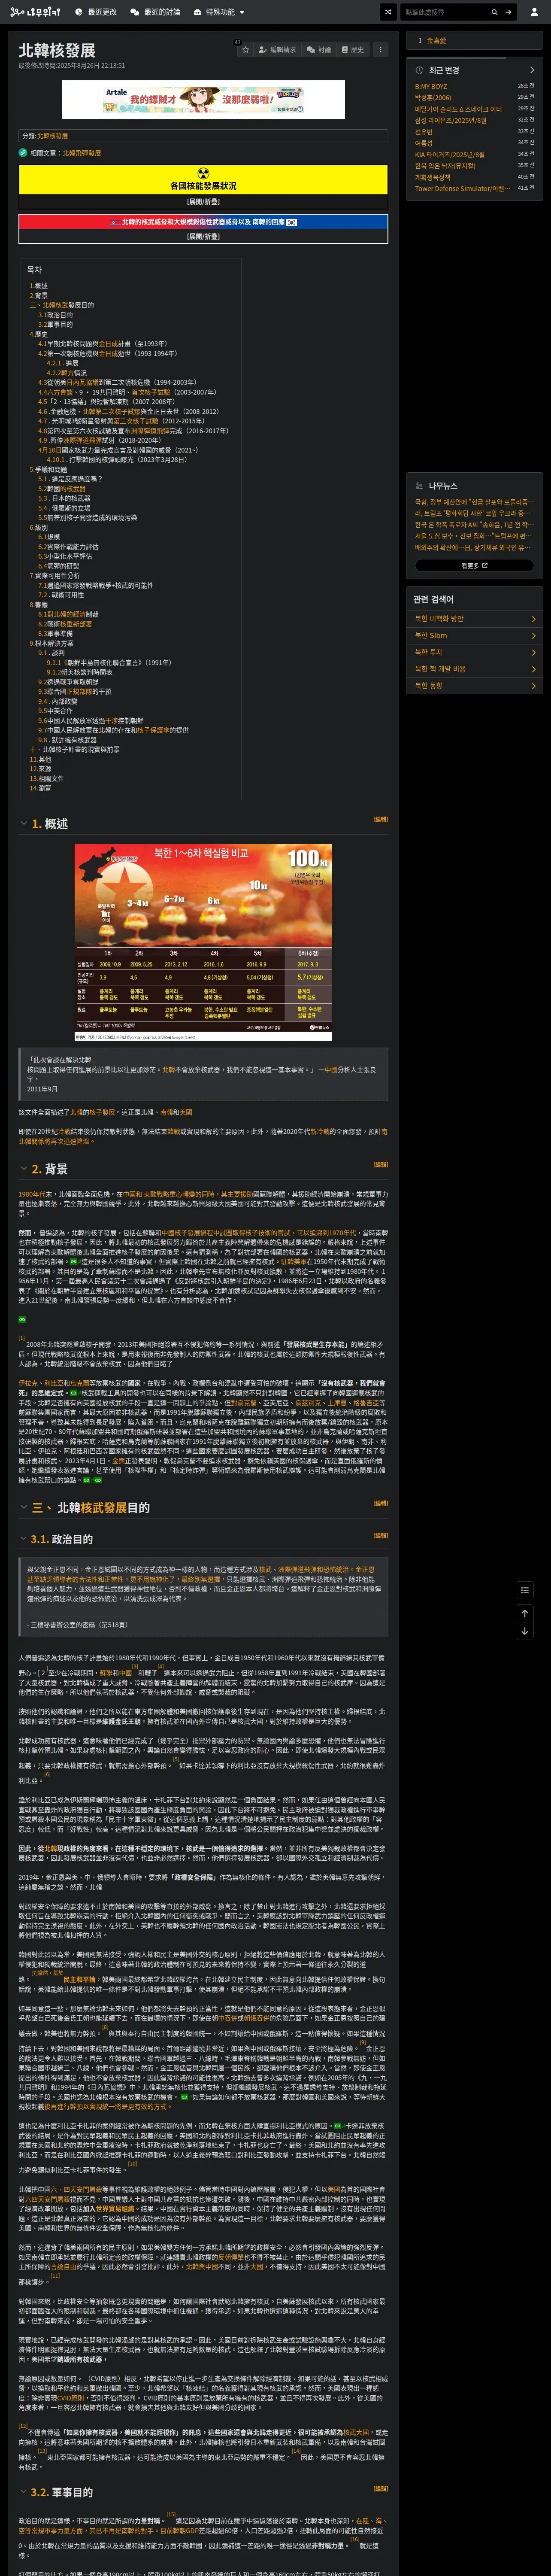
Task: Click 看更多 see more button
Action: click(474, 565)
